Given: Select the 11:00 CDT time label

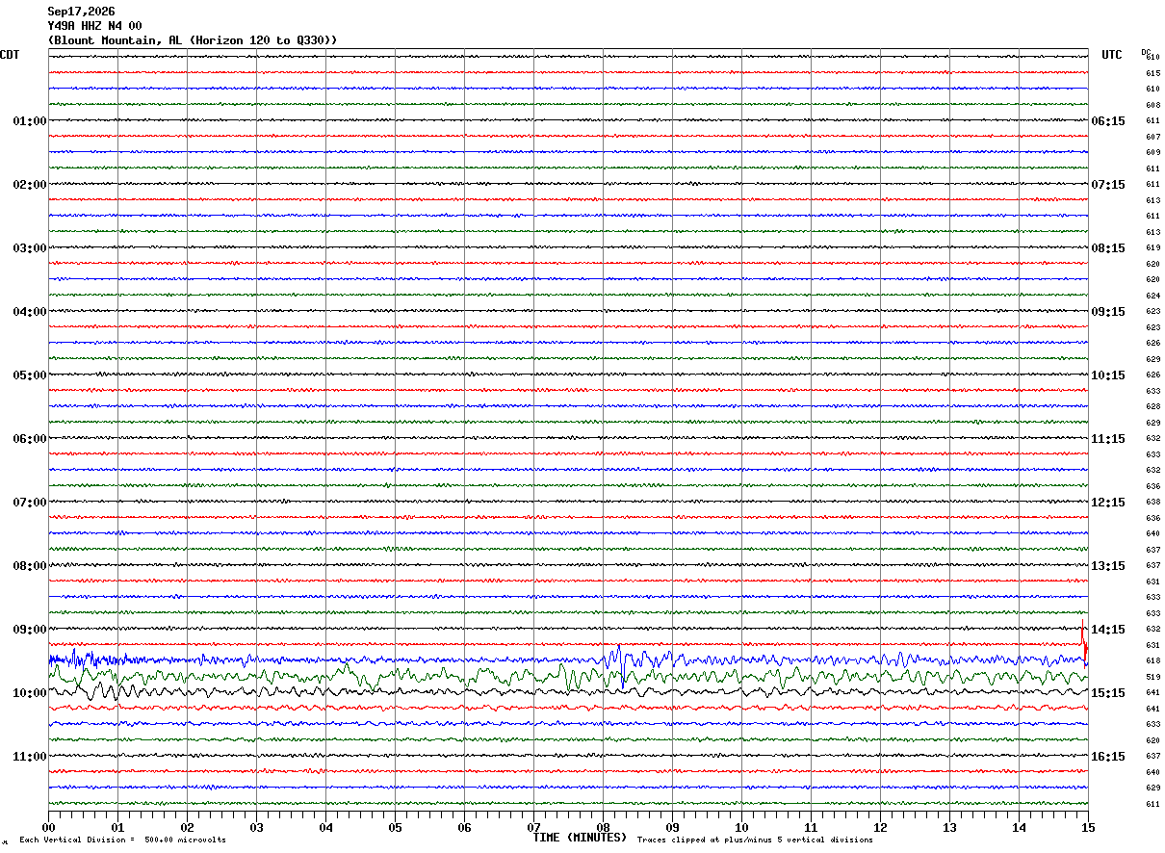Looking at the screenshot, I should 30,757.
